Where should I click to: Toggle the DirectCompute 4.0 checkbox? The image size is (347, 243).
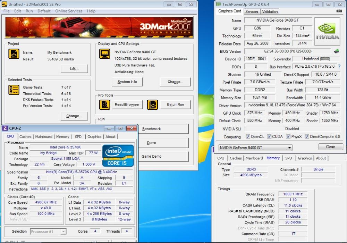[x=307, y=136]
